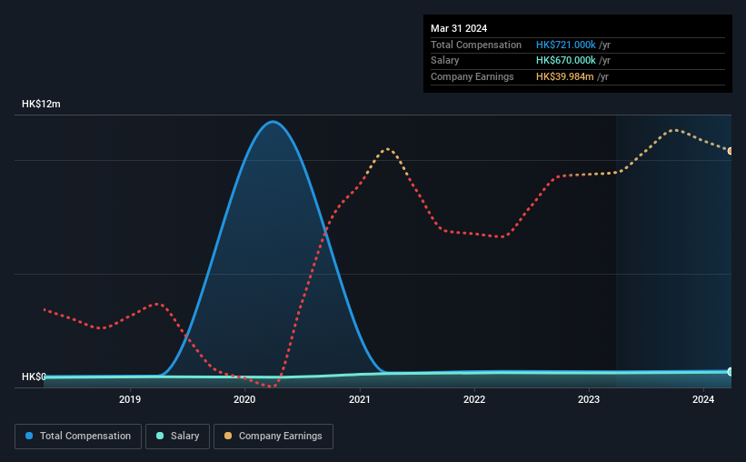The width and height of the screenshot is (746, 462).
Task: Click the Mar 31 2024 tooltip date
Action: tap(459, 28)
